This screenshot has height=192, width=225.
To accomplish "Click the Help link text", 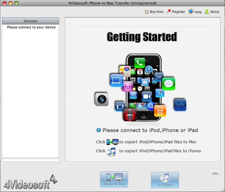I will coord(198,12).
